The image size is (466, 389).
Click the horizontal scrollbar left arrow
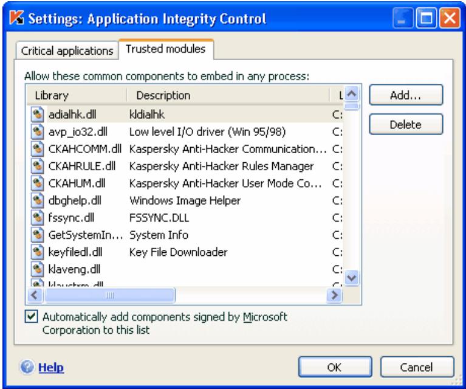click(x=35, y=295)
